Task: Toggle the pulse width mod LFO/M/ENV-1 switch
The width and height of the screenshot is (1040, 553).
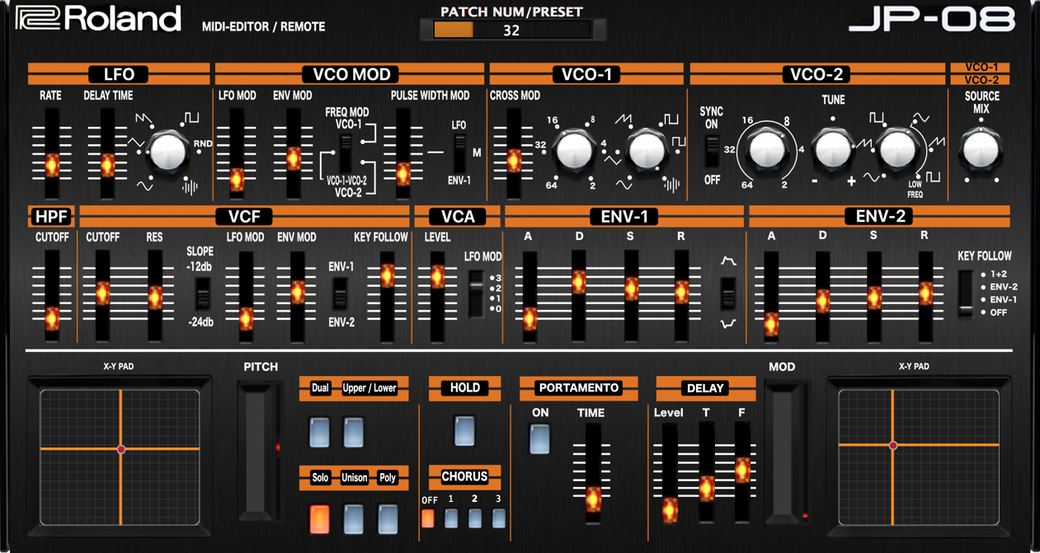Action: (x=460, y=152)
